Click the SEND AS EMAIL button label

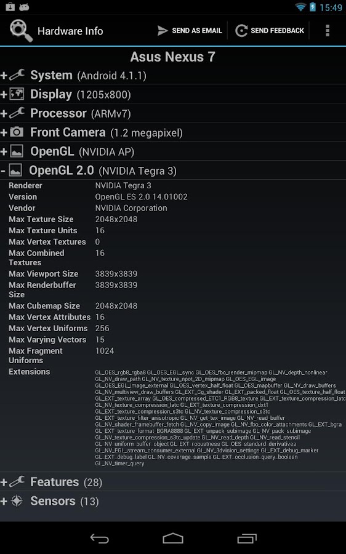point(197,31)
